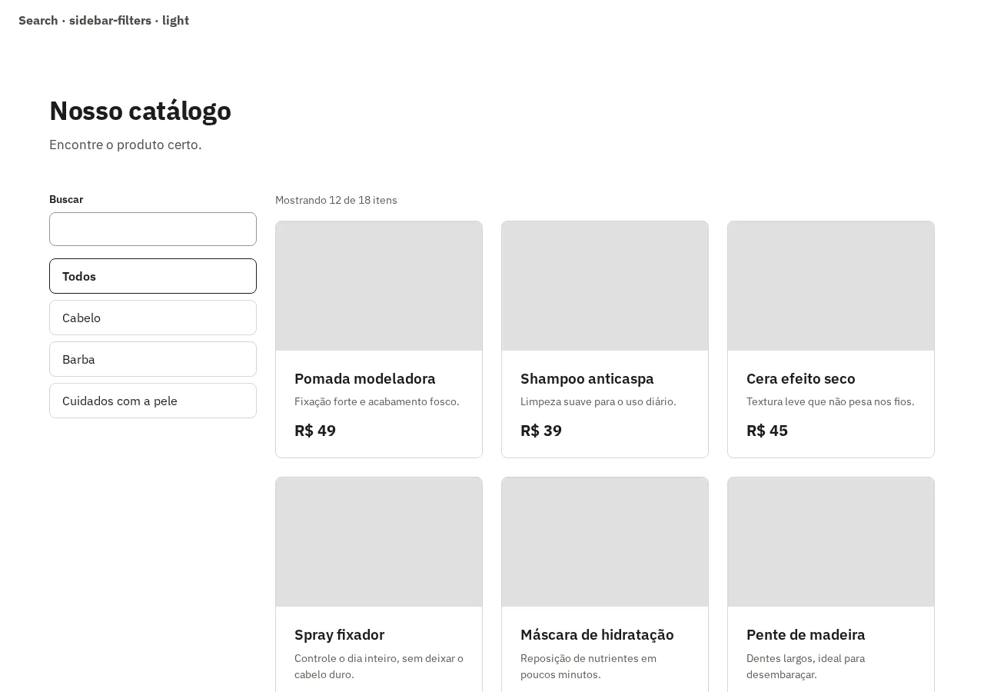Viewport: 984px width, 692px height.
Task: Click the R$ 45 price
Action: point(767,431)
